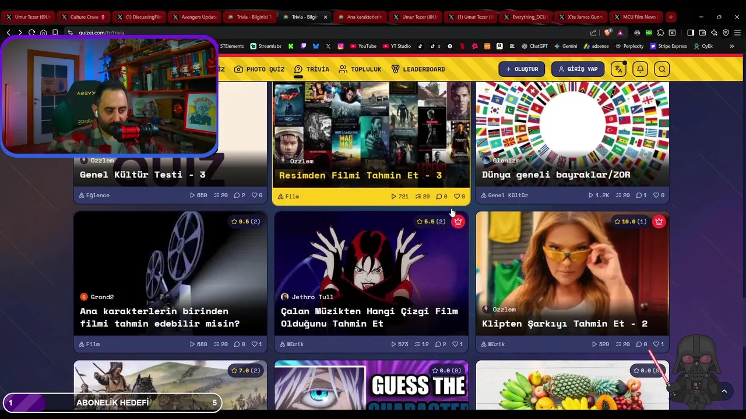
Task: Click the GİRİŞ YAP login button
Action: (578, 69)
